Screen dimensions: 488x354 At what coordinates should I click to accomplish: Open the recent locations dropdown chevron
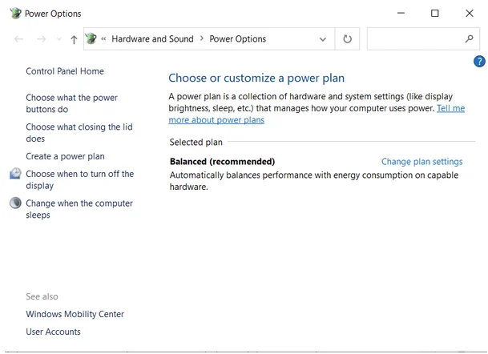pyautogui.click(x=58, y=39)
